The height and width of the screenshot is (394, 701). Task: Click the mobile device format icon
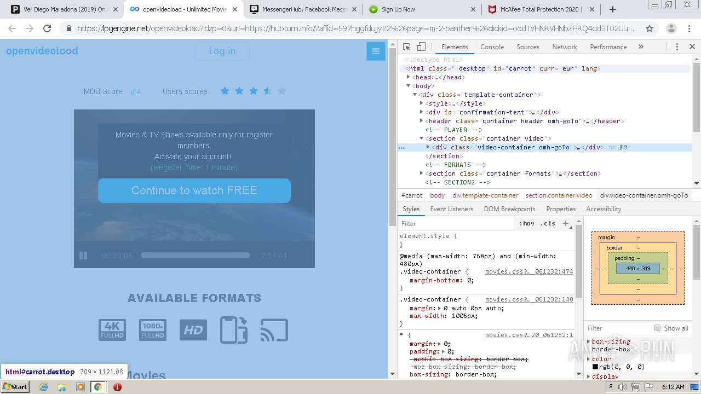coord(234,330)
